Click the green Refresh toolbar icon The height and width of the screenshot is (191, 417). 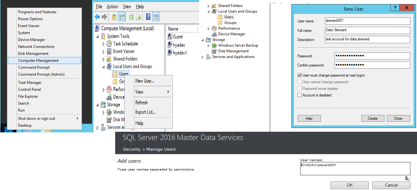pyautogui.click(x=131, y=17)
